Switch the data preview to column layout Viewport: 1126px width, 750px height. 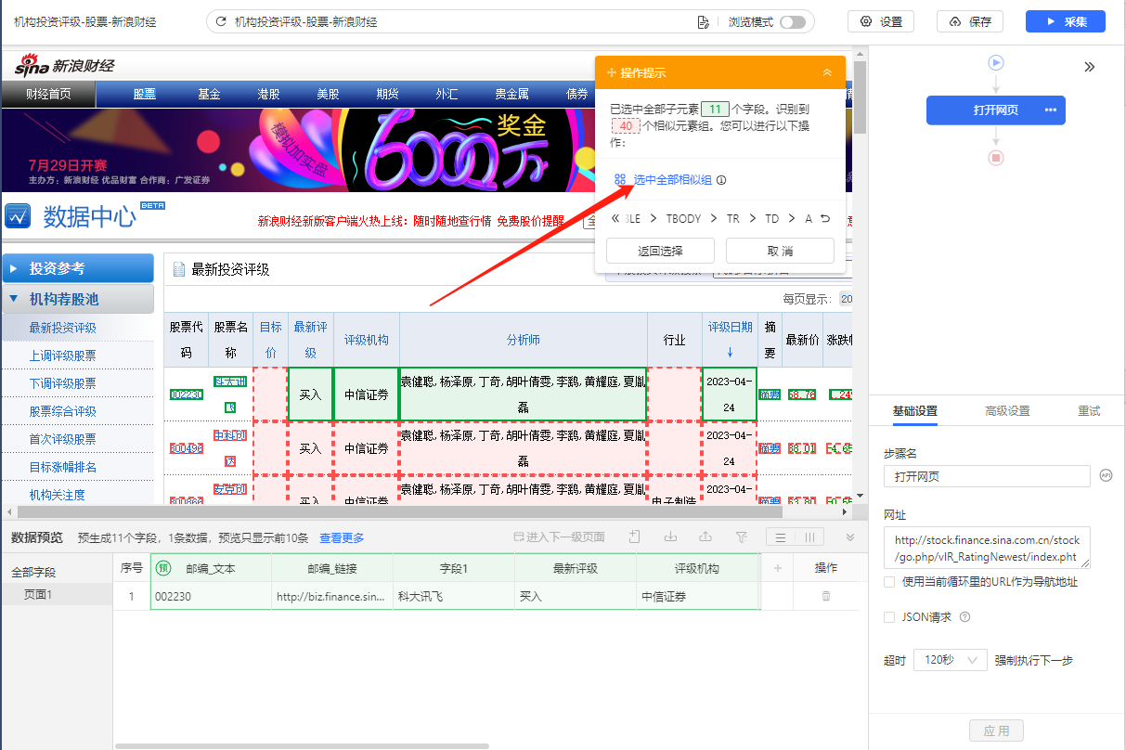[x=809, y=537]
